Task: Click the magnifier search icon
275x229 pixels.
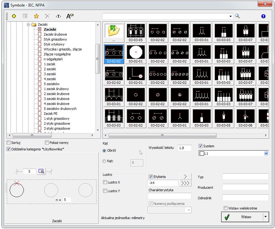Action: coord(237,16)
